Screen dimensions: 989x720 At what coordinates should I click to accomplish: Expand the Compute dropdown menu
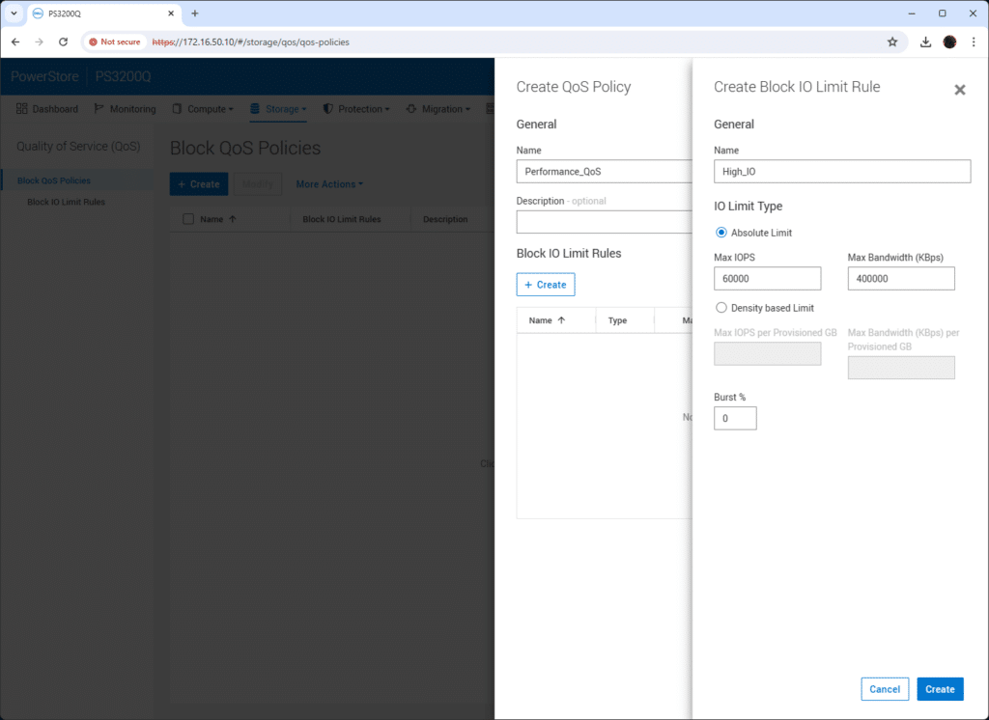coord(203,109)
